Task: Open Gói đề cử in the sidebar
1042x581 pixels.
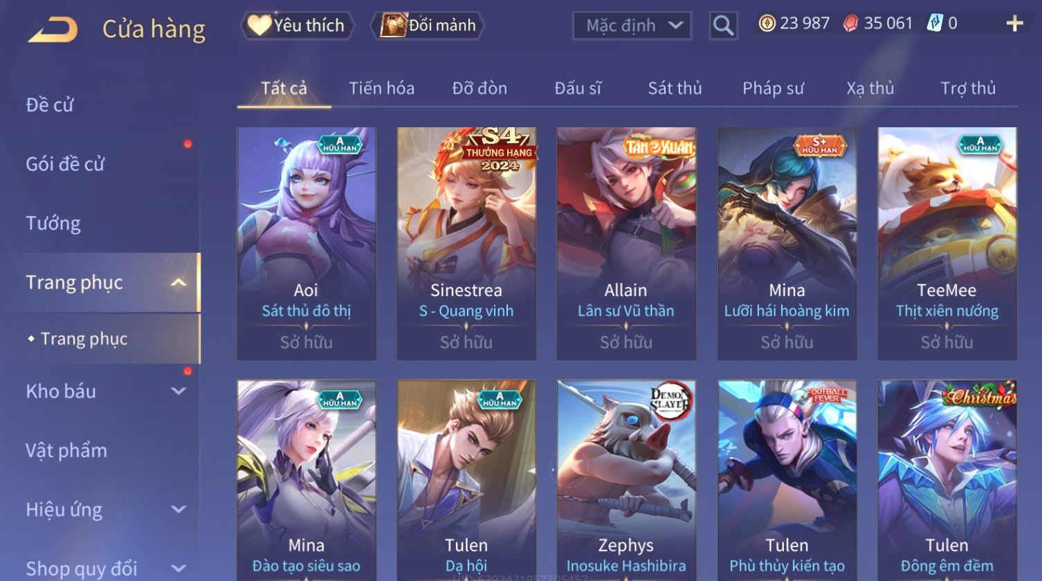Action: pyautogui.click(x=65, y=164)
